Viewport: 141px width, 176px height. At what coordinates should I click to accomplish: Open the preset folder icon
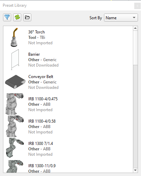click(27, 18)
